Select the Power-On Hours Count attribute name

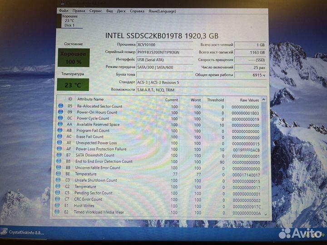97,113
